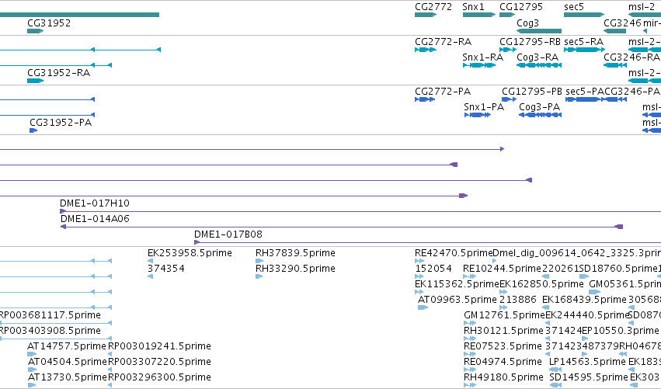The height and width of the screenshot is (389, 661).
Task: Select the CG12795-PB protein glyph
Action: [x=509, y=99]
